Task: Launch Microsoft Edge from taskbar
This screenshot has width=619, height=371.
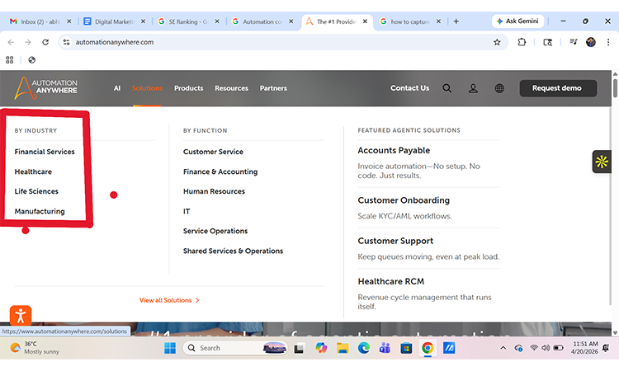Action: [364, 348]
